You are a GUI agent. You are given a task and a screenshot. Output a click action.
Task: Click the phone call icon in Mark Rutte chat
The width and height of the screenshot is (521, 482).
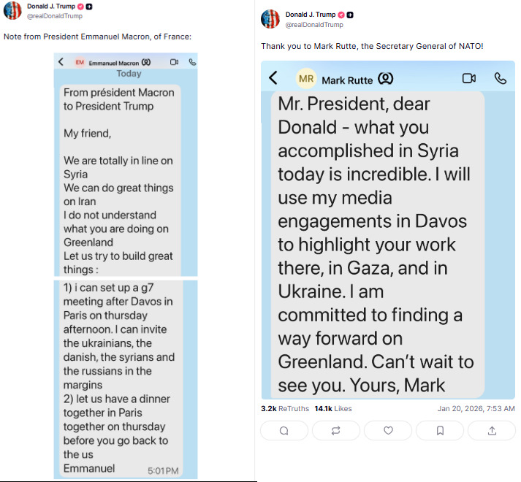coord(501,79)
